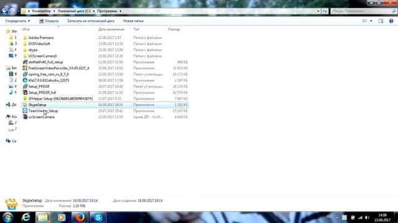The width and height of the screenshot is (398, 223).
Task: Open Windows Media Player taskbar icon
Action: [62, 217]
